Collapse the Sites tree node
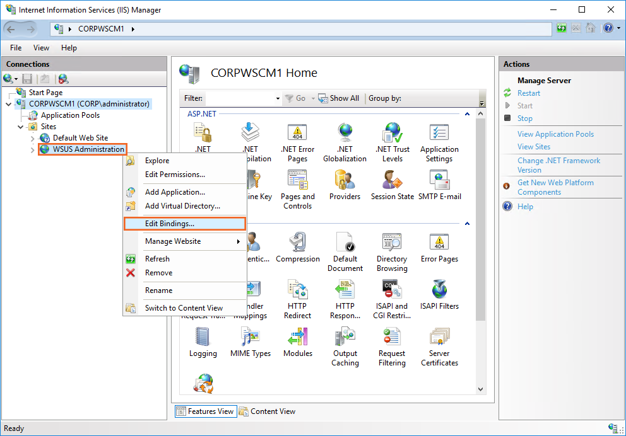 click(21, 127)
